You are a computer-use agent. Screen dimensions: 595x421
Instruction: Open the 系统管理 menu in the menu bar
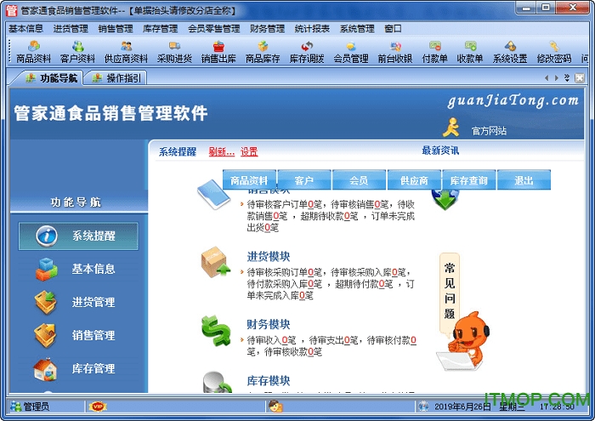357,28
